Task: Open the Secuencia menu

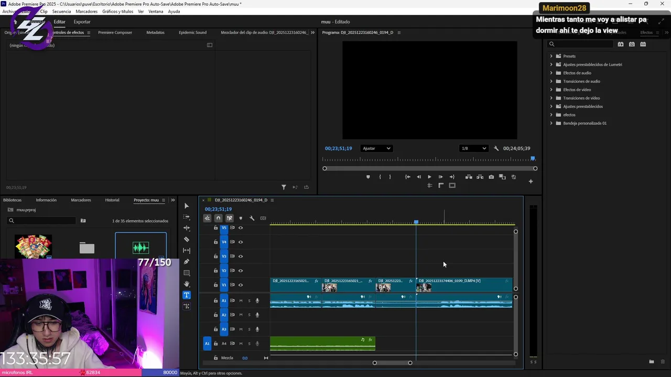Action: point(61,12)
